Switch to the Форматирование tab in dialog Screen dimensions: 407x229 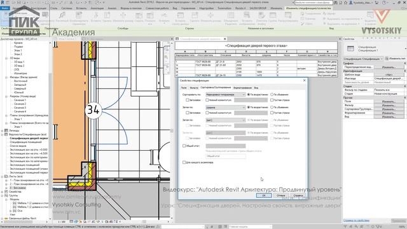242,88
